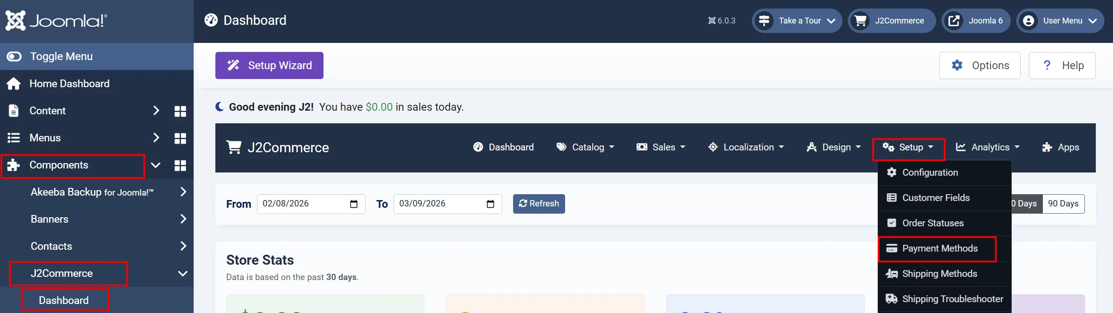Open the Analytics dropdown menu
The width and height of the screenshot is (1113, 313).
click(987, 147)
